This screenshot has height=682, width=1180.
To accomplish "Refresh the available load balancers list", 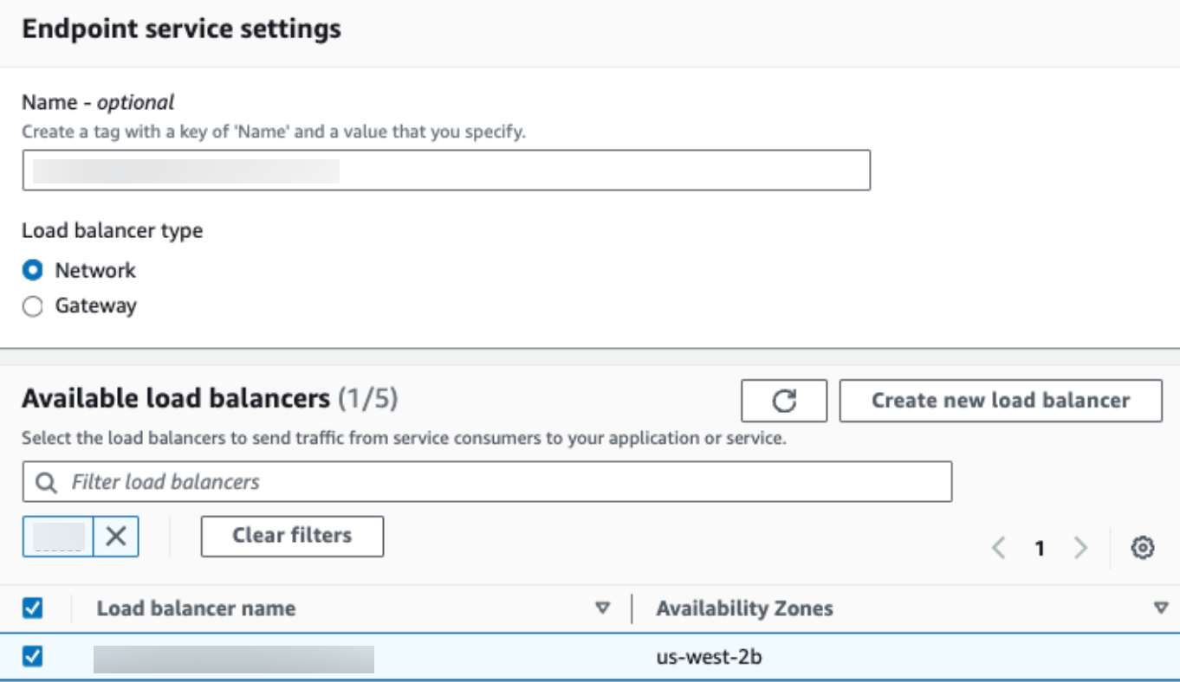I will (784, 401).
